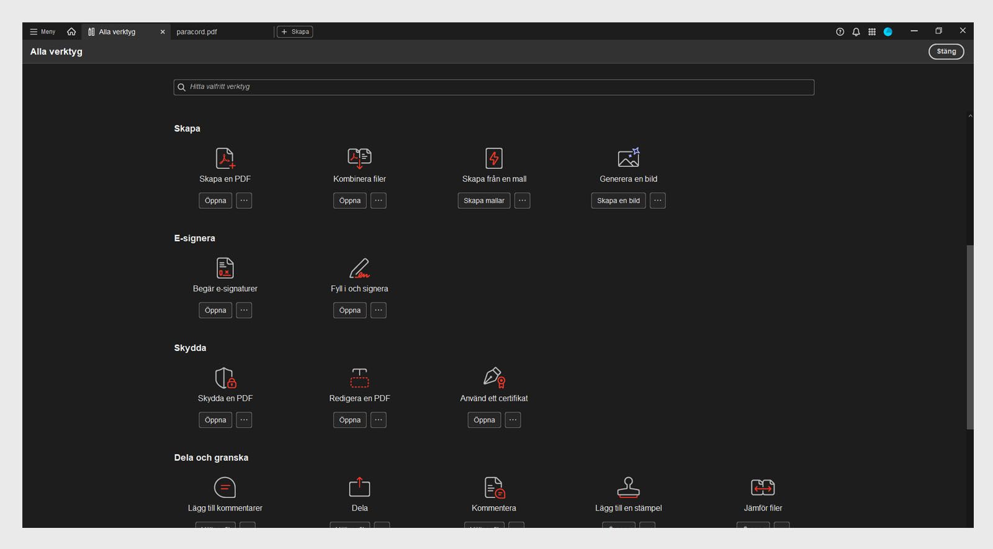Open the apps grid icon

pyautogui.click(x=872, y=32)
